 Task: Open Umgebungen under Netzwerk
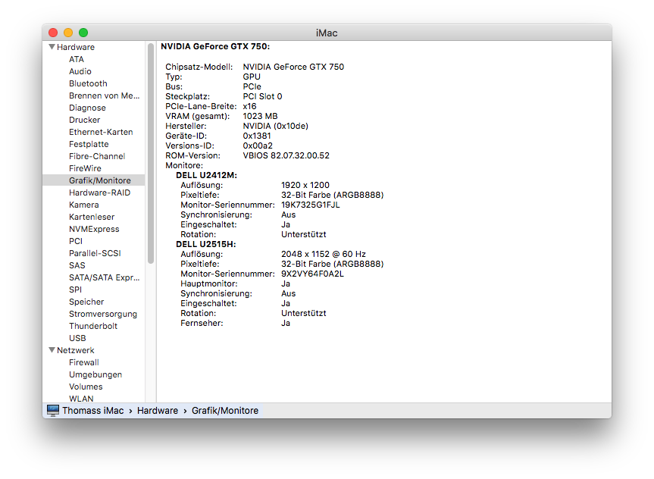tap(95, 374)
